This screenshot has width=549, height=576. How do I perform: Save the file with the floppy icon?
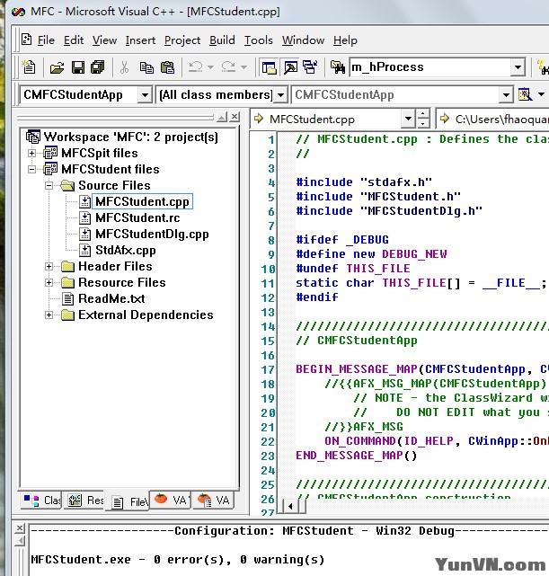point(78,67)
